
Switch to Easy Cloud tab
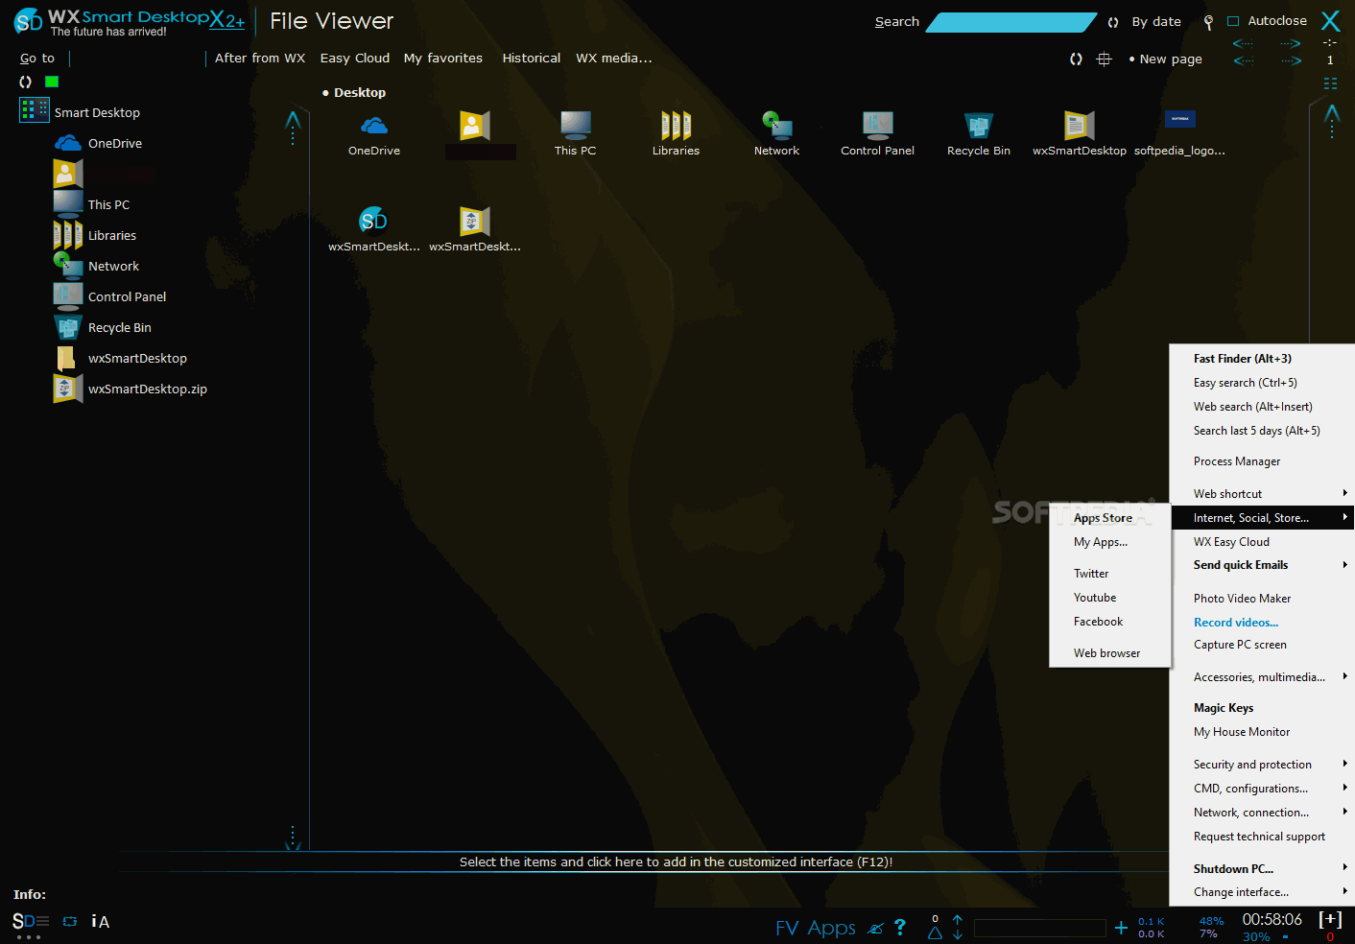pos(355,59)
